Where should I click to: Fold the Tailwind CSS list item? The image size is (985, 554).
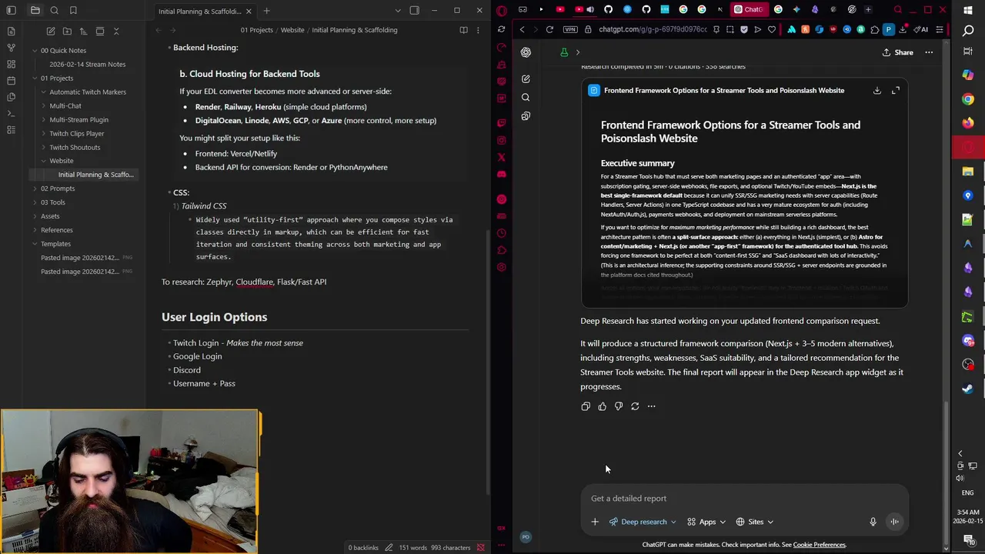(x=175, y=206)
